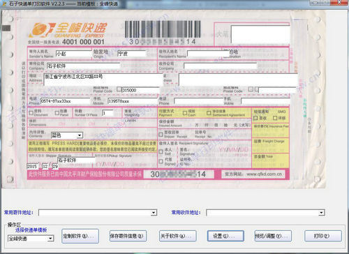Click Number Of Piece field showing 1

click(107, 113)
